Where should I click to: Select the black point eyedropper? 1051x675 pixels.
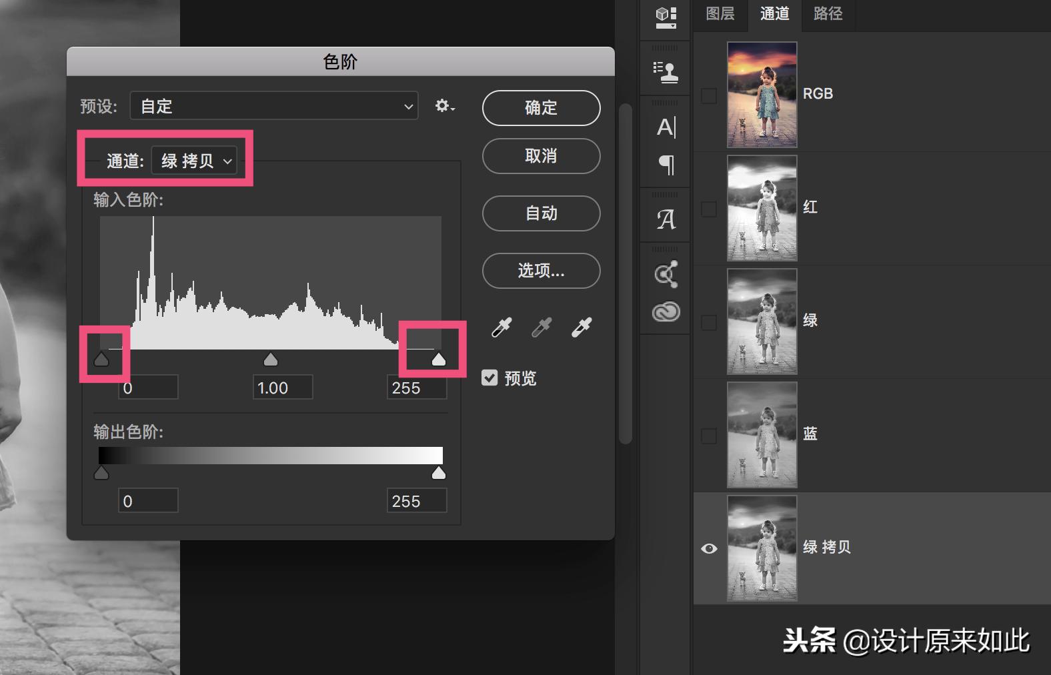(501, 327)
